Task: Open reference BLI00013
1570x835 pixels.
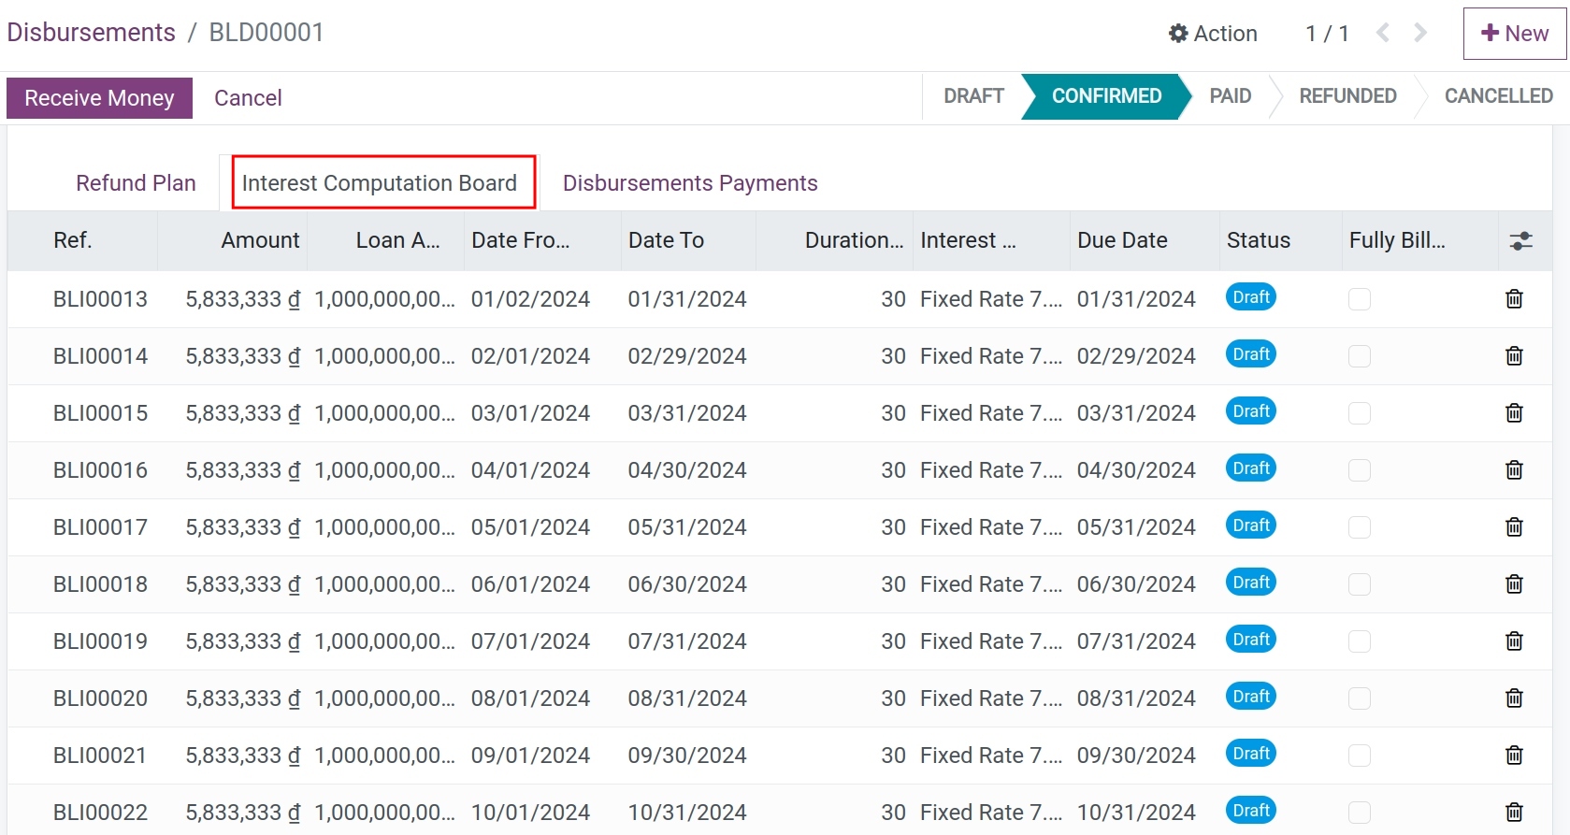Action: tap(100, 299)
